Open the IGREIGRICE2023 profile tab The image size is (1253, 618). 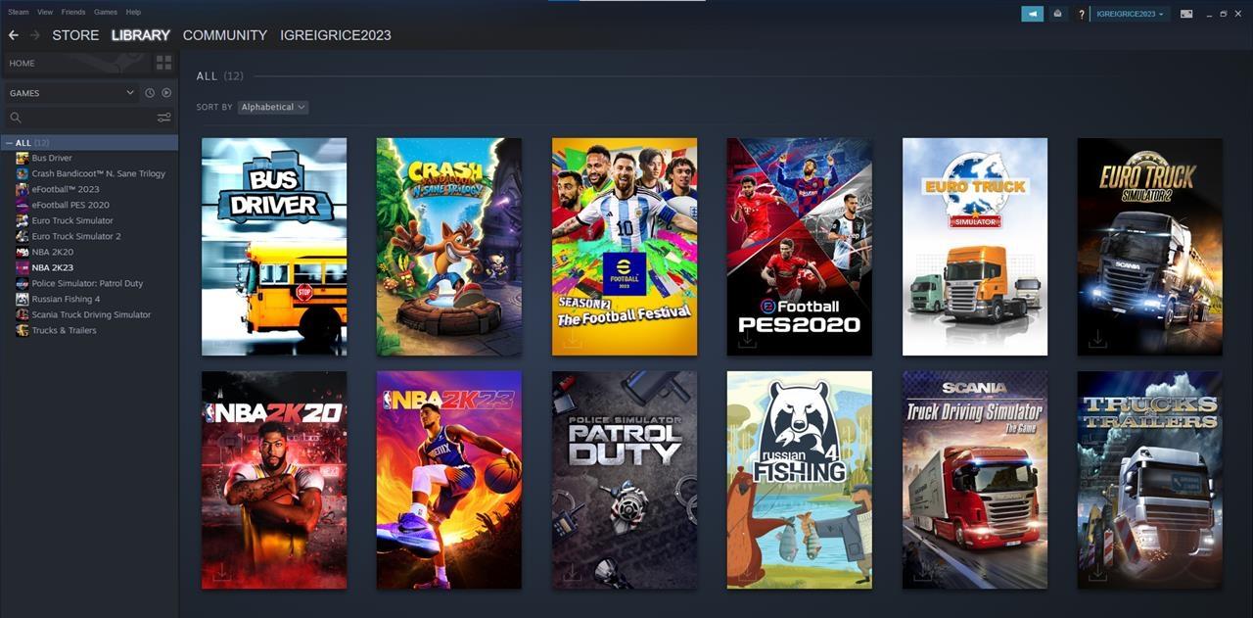coord(336,35)
